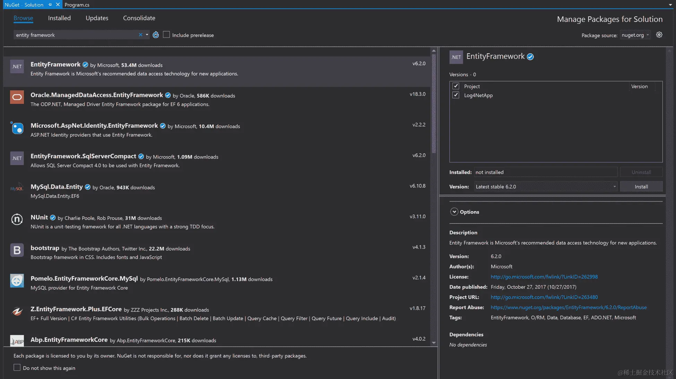
Task: Check Do not show this again
Action: [x=17, y=368]
